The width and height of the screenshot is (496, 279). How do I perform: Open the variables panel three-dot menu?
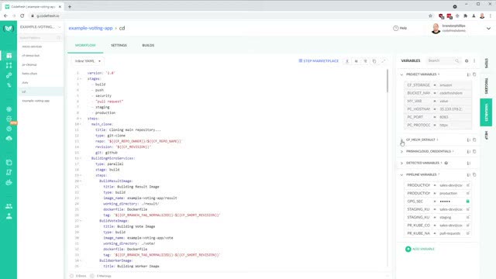474,60
